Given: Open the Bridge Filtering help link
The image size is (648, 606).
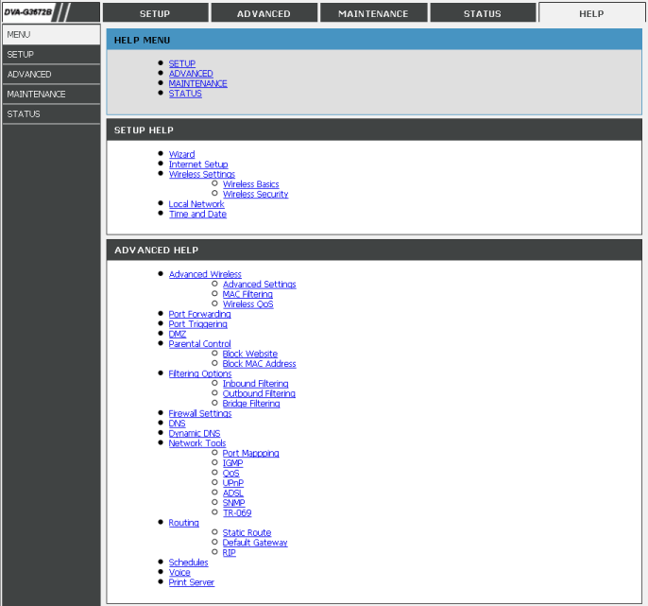Looking at the screenshot, I should click(x=251, y=404).
